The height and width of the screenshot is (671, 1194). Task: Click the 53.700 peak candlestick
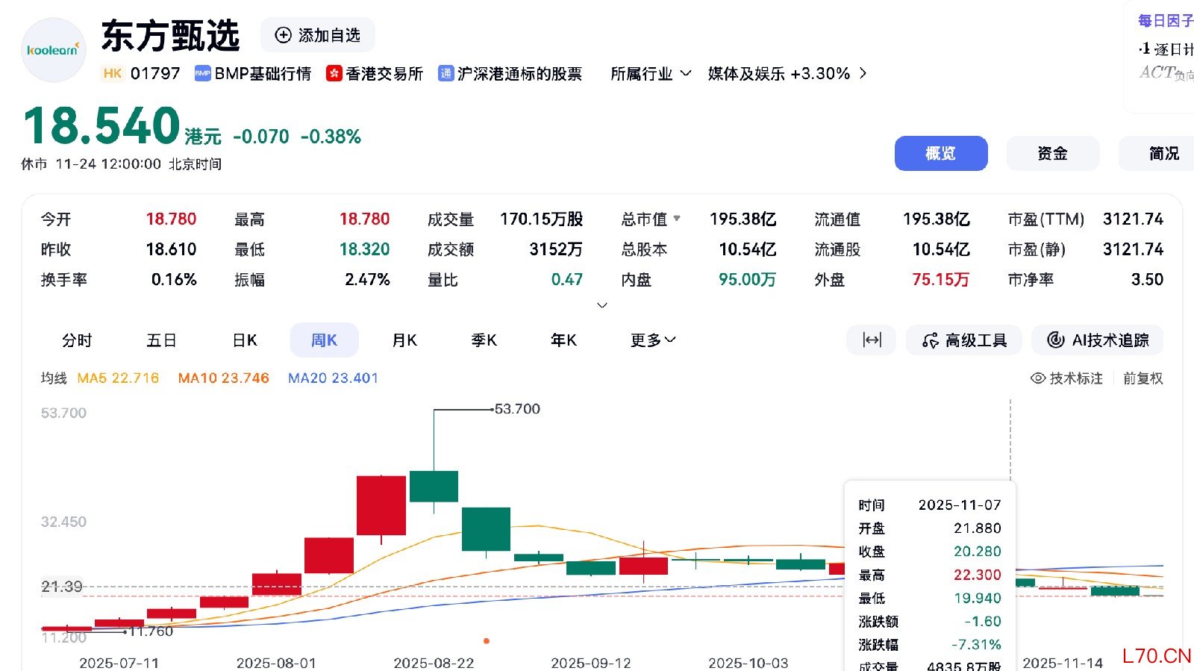point(434,486)
